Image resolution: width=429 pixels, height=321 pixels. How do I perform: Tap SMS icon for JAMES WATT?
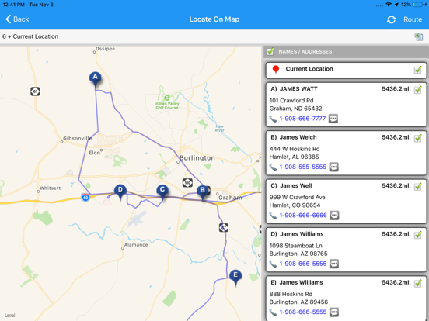click(x=333, y=119)
